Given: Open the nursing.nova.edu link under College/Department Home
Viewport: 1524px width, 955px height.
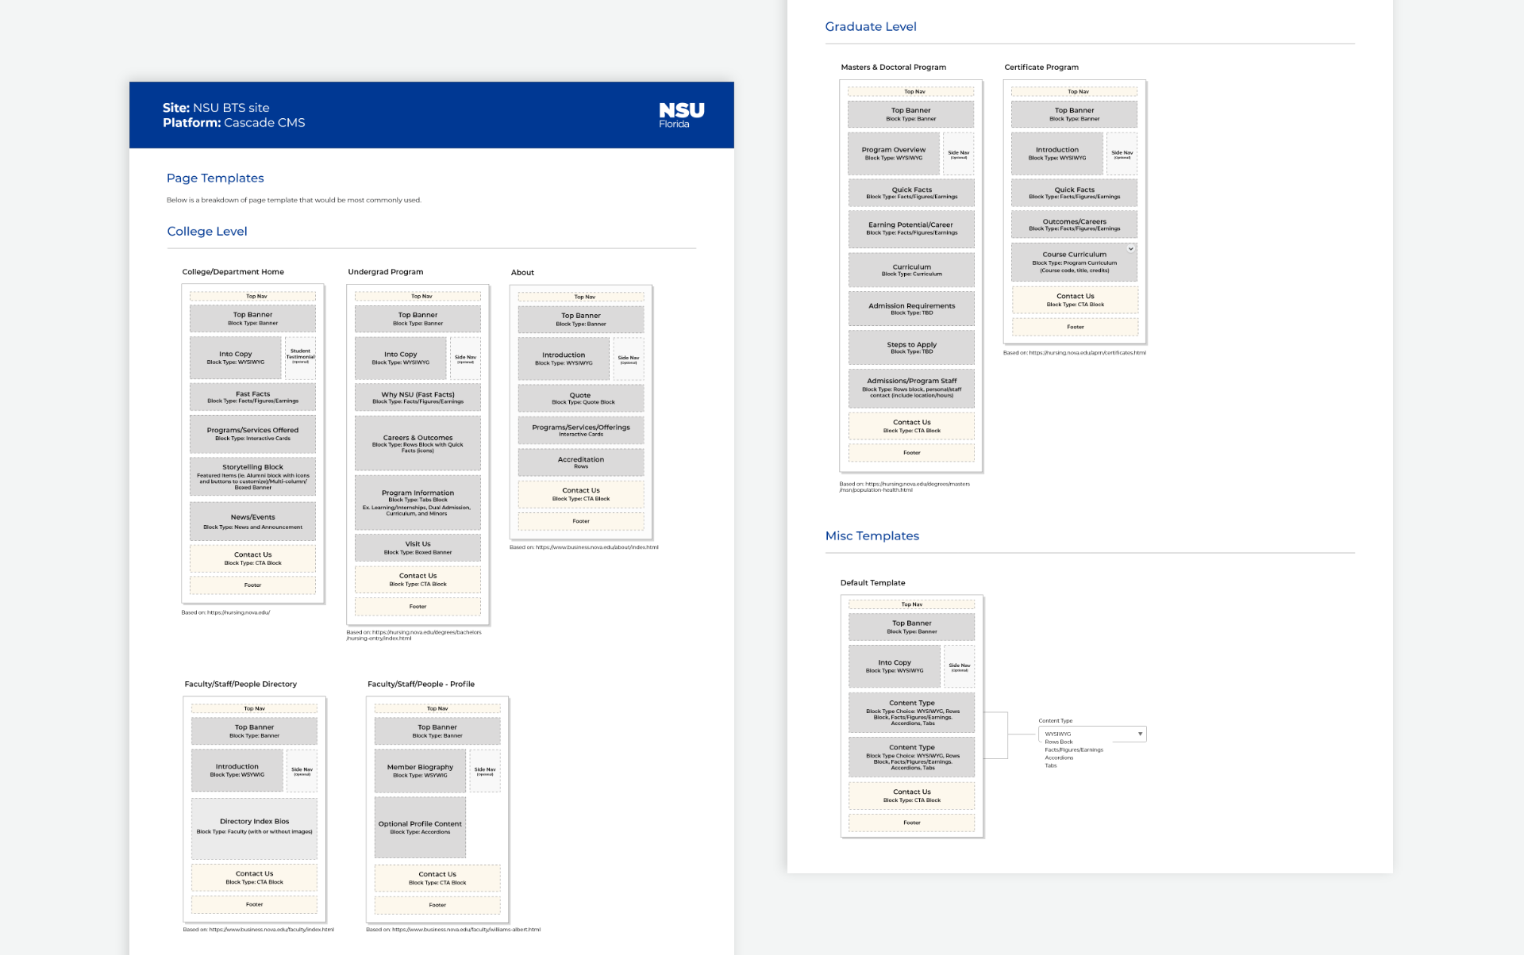Looking at the screenshot, I should [x=225, y=612].
